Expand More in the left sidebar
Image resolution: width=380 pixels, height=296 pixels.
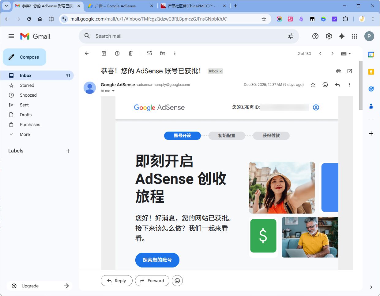(x=25, y=134)
